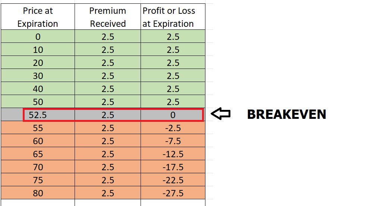Click the price cell containing 0
The height and width of the screenshot is (206, 365).
click(x=38, y=37)
